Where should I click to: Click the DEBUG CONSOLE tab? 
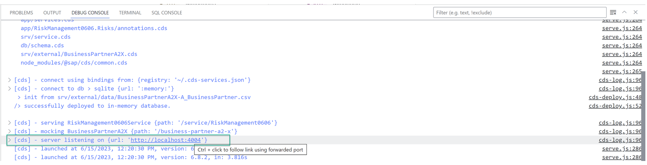coord(90,13)
